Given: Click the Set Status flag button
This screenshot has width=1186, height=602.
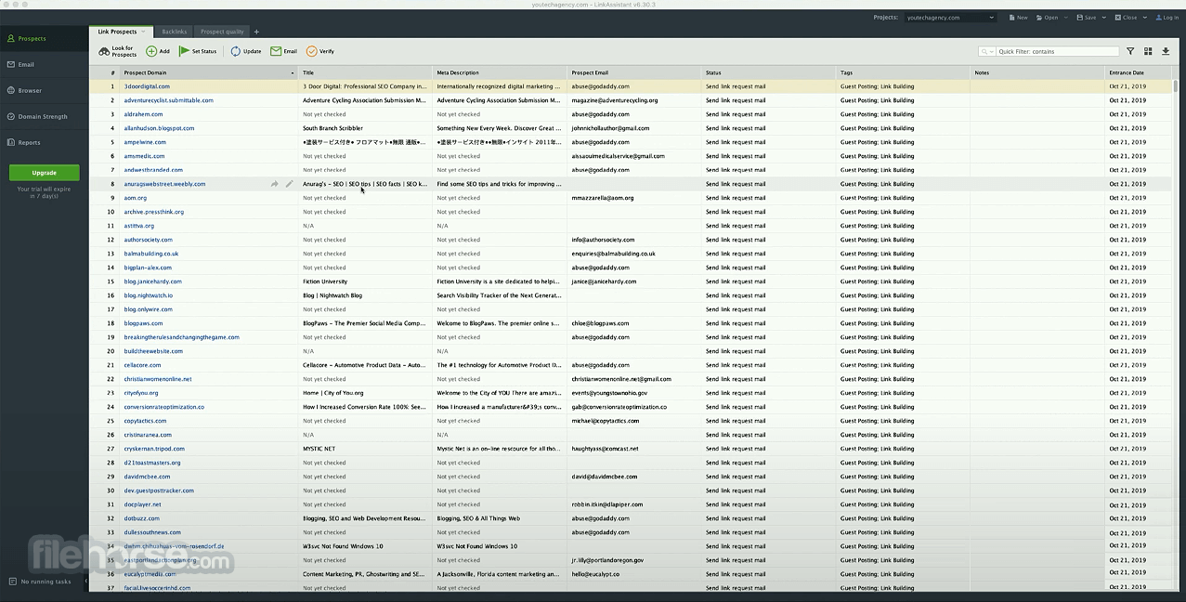Looking at the screenshot, I should [198, 51].
